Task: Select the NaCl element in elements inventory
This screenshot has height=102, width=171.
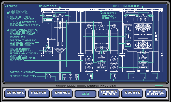Action: (x=48, y=76)
